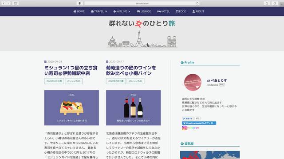
Task: Open the HOME menu item
Action: coord(79,11)
